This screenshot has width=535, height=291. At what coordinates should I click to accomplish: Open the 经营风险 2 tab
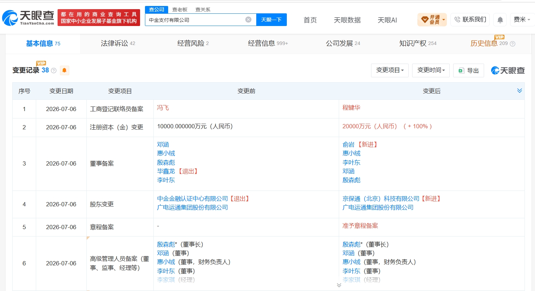(193, 44)
